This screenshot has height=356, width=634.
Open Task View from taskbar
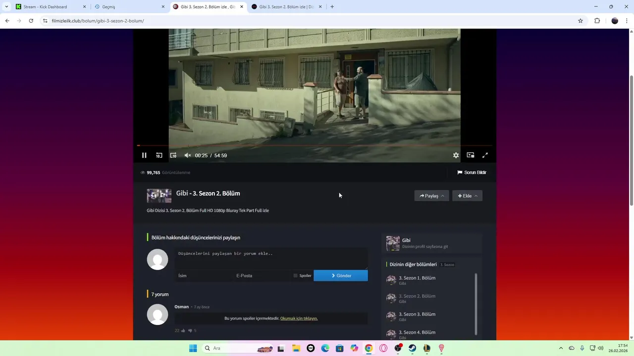point(281,348)
